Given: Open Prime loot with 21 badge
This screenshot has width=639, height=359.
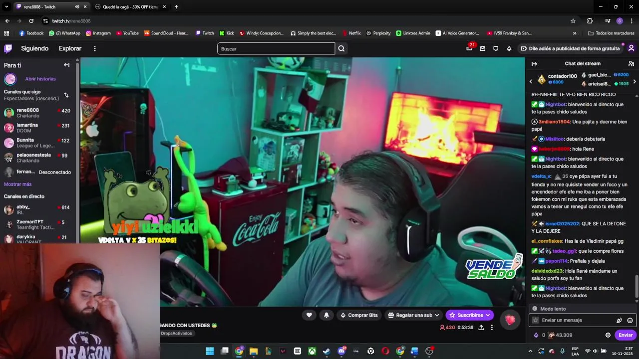Looking at the screenshot, I should coord(470,48).
